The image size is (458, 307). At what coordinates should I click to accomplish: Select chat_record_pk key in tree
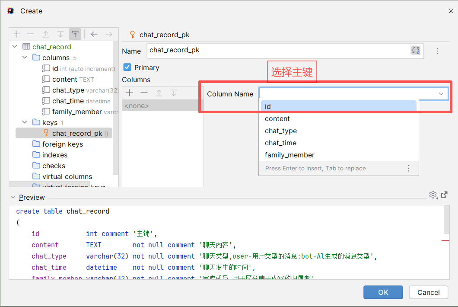point(64,133)
